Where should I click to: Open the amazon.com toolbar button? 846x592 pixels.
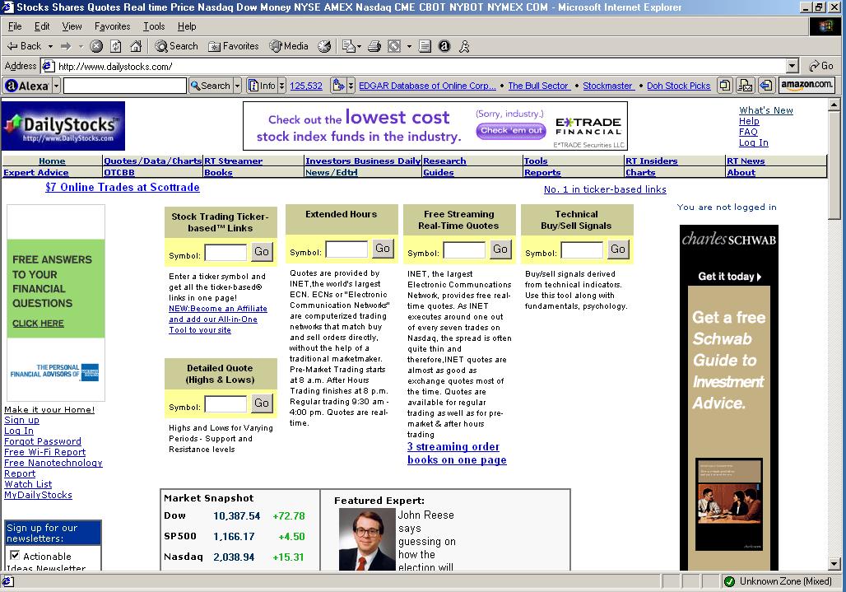[806, 86]
